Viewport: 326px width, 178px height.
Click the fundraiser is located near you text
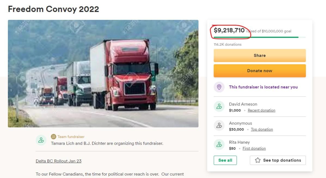click(x=263, y=87)
